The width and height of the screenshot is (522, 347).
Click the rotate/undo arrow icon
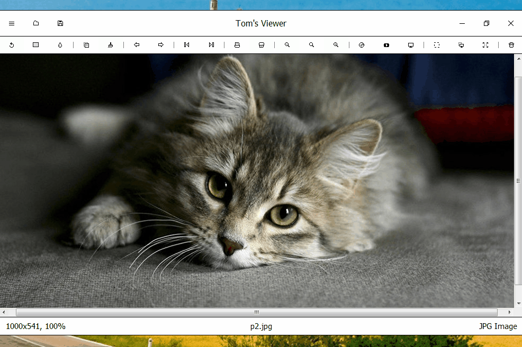point(12,45)
